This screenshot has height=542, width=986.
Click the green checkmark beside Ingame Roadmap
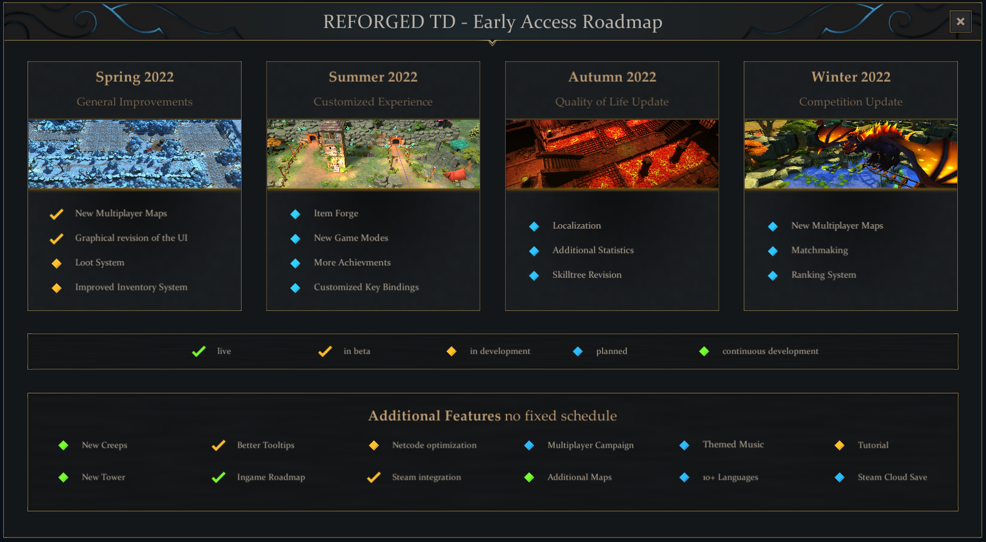219,478
